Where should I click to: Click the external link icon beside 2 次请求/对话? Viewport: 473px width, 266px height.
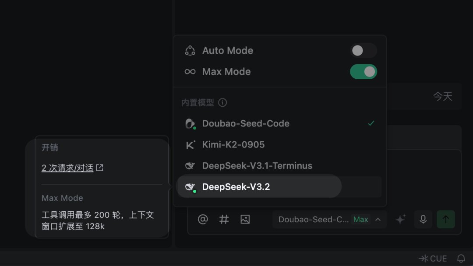click(100, 168)
